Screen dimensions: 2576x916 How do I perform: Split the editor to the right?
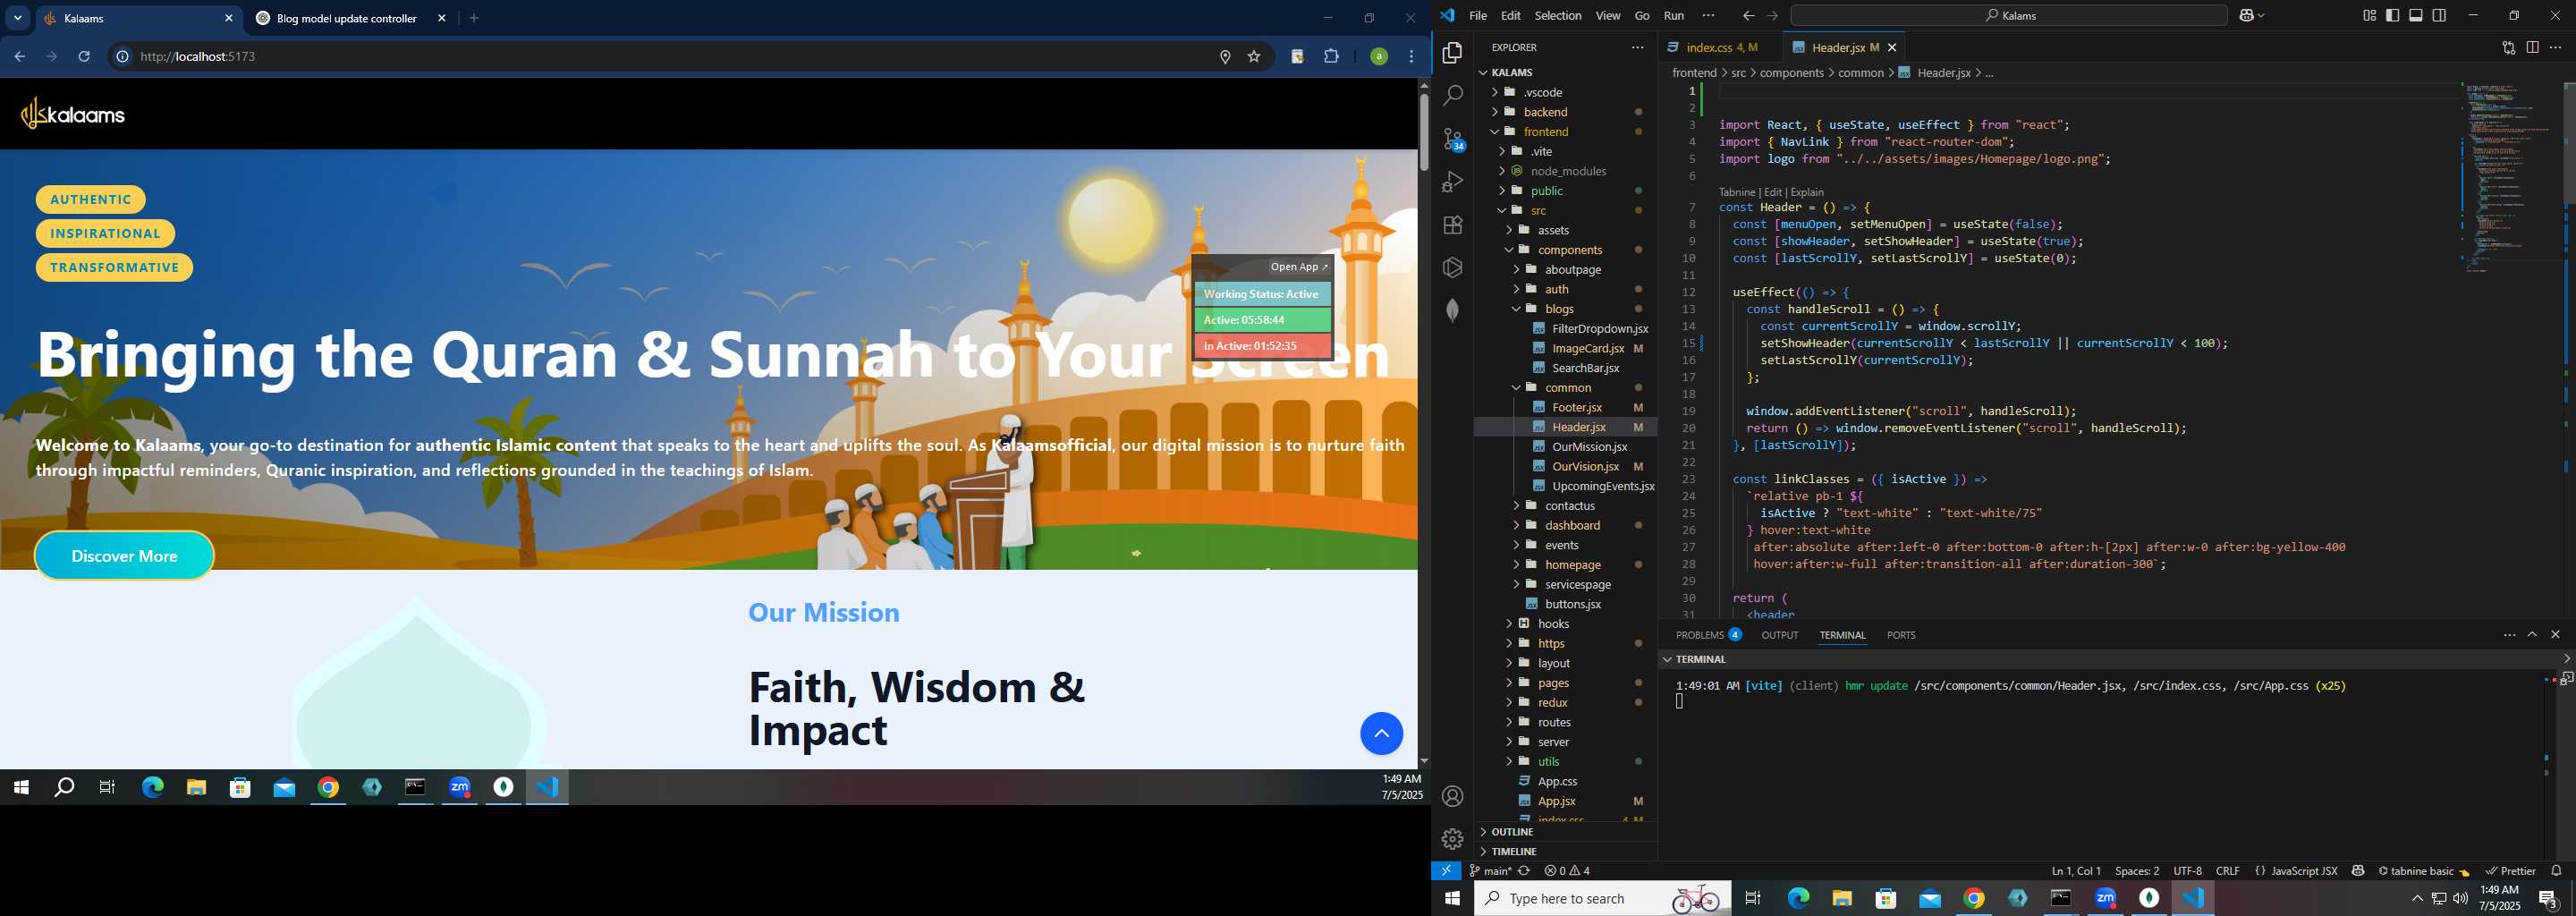coord(2532,47)
